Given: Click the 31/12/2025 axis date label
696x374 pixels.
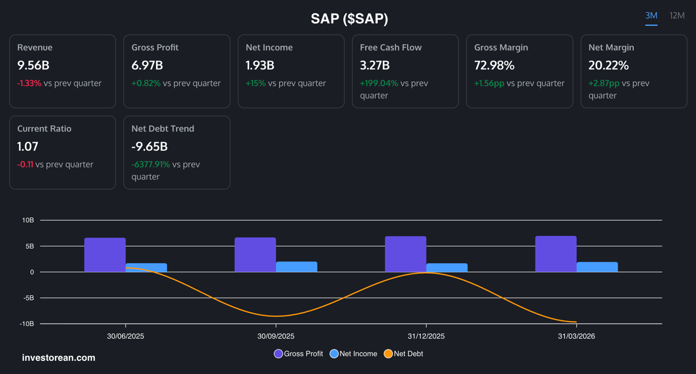Looking at the screenshot, I should click(426, 336).
